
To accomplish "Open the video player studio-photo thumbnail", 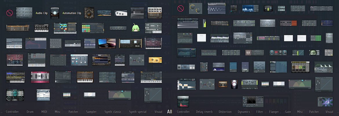I will point(107,43).
